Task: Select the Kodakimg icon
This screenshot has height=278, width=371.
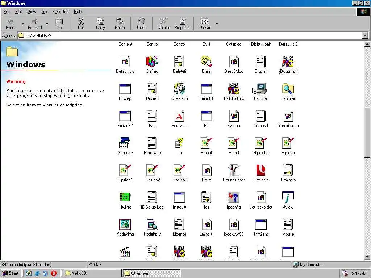Action: click(125, 224)
